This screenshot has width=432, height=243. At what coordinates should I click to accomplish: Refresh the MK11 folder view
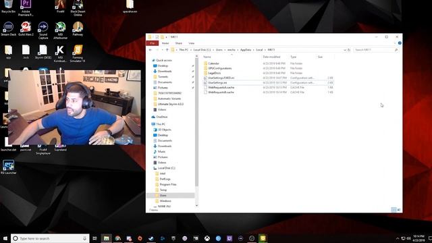349,50
